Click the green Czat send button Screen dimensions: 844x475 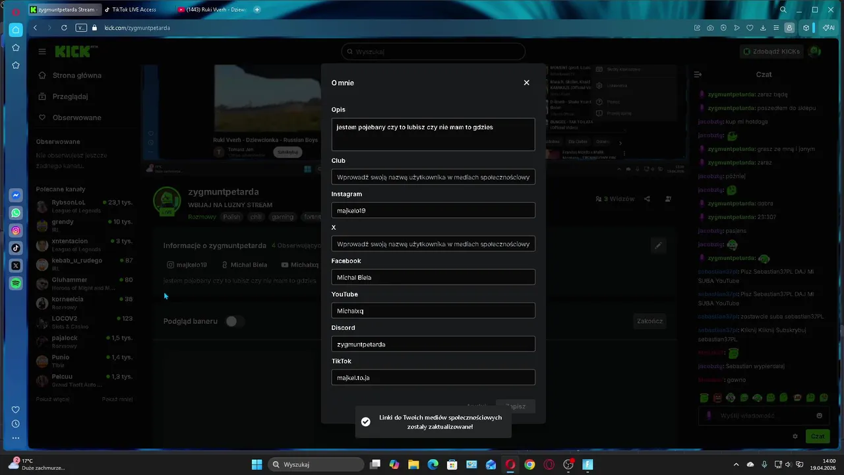(x=818, y=436)
